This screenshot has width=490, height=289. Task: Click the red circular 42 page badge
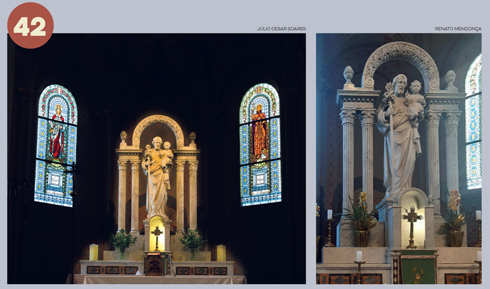click(x=30, y=26)
